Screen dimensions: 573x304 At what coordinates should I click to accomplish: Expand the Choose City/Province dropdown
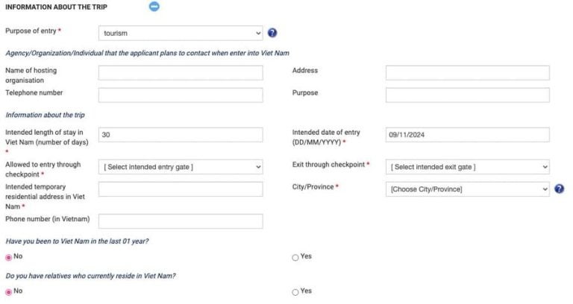pyautogui.click(x=467, y=189)
